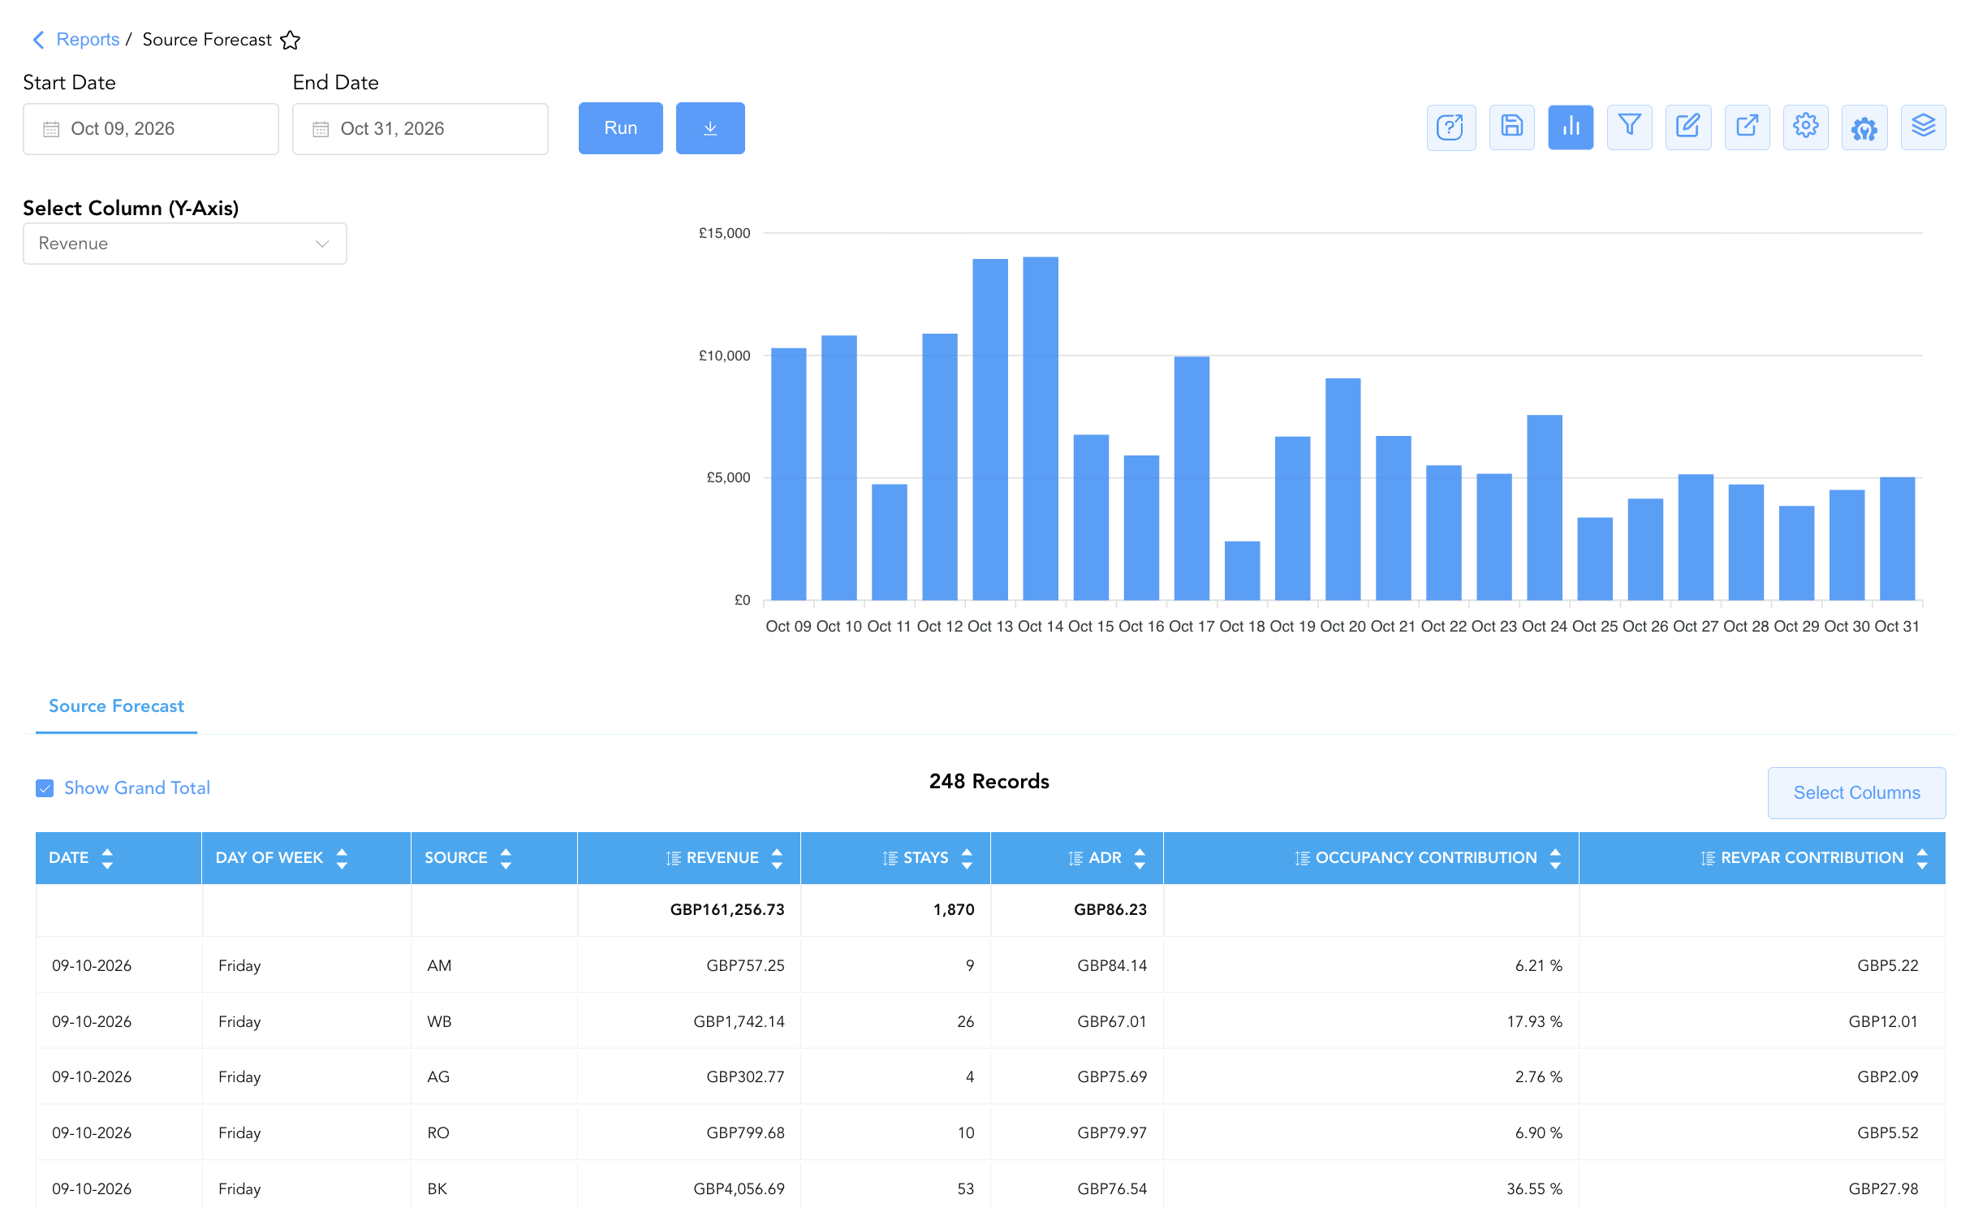
Task: Click the GBP4,056.69 revenue cell
Action: pyautogui.click(x=689, y=1189)
